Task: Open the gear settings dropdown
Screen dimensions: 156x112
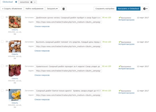Action: [x=145, y=9]
